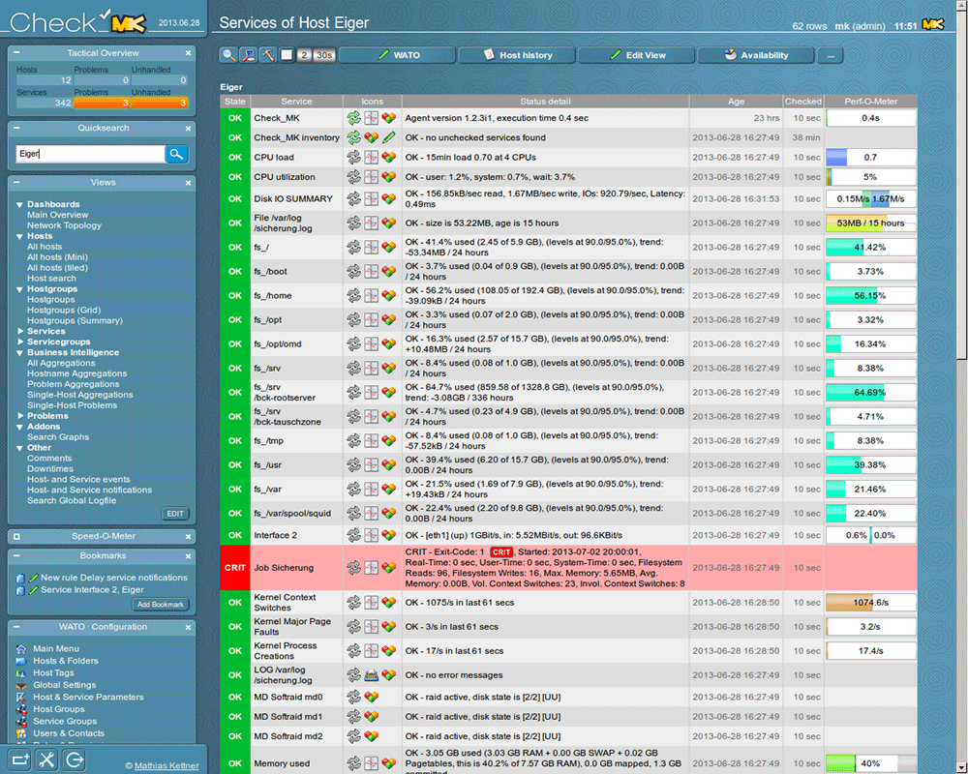
Task: Click the Users & Contacts icon
Action: (21, 733)
